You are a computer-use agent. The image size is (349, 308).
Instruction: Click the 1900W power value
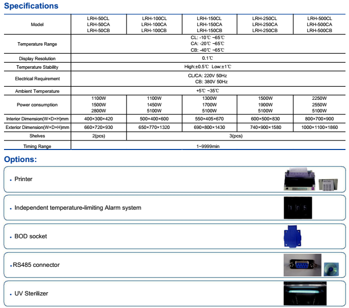pos(265,104)
